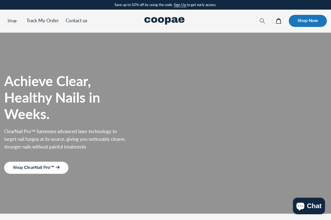Viewport: 331px width, 220px height.
Task: Open the Shopify chat widget
Action: [x=309, y=206]
